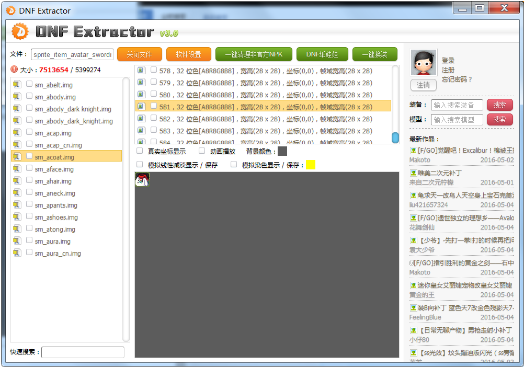Click the user avatar picture
This screenshot has width=524, height=367.
423,64
